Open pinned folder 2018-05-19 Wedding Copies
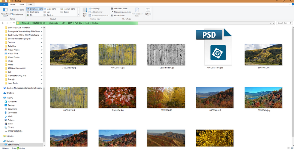294x150 pixels. pos(19,39)
